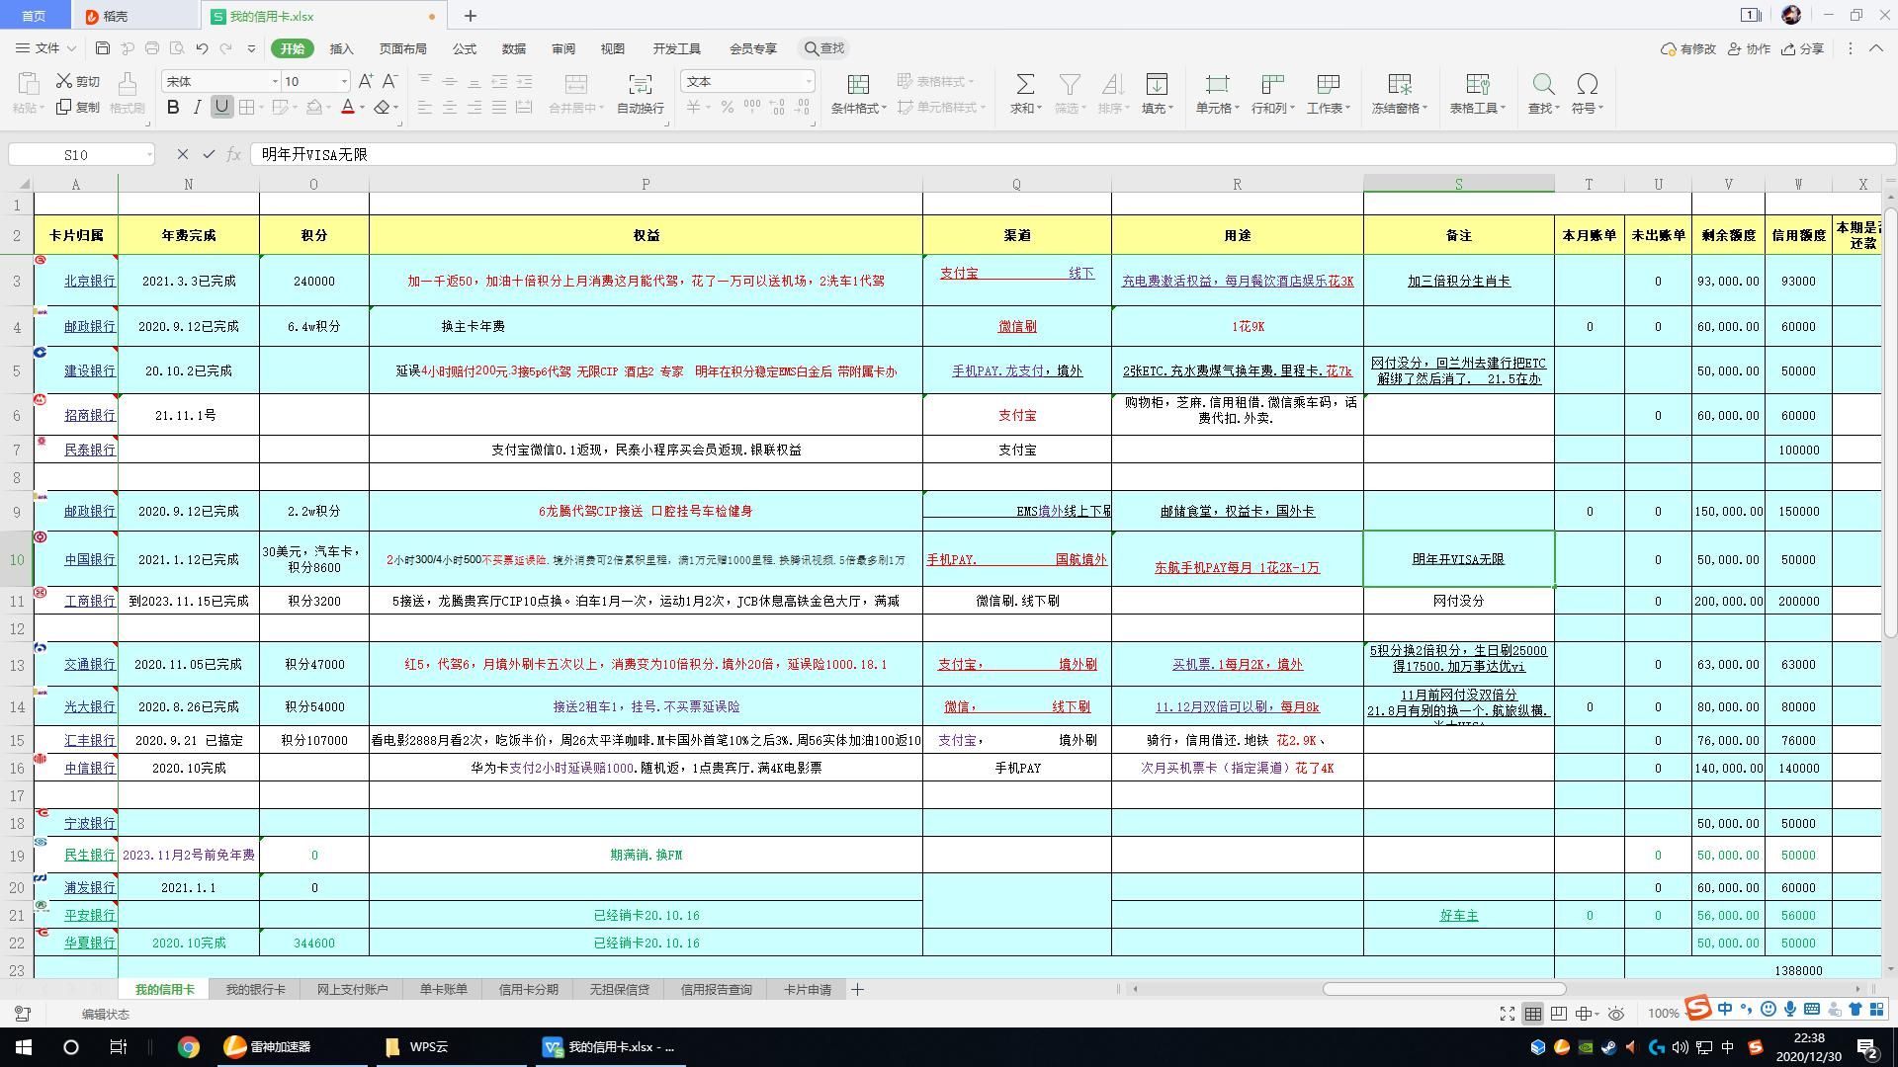
Task: Click the Cell (单元格) format icon
Action: coord(1216,85)
